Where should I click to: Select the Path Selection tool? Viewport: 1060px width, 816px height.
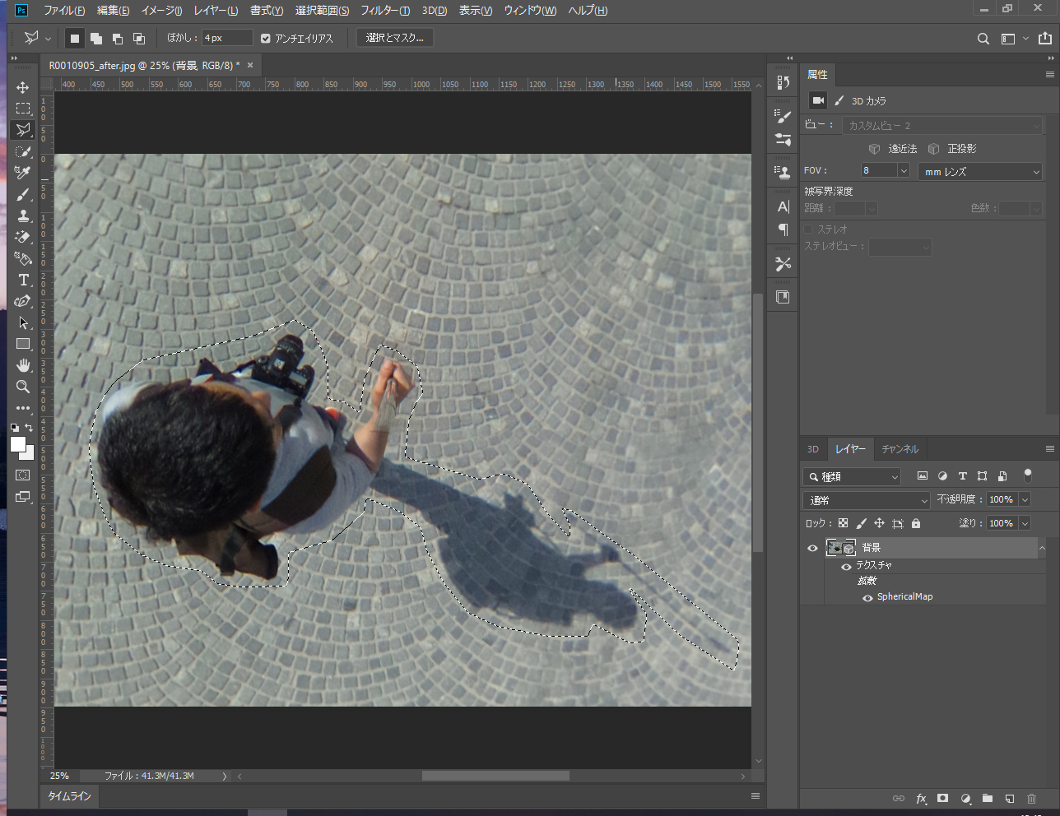[x=23, y=322]
